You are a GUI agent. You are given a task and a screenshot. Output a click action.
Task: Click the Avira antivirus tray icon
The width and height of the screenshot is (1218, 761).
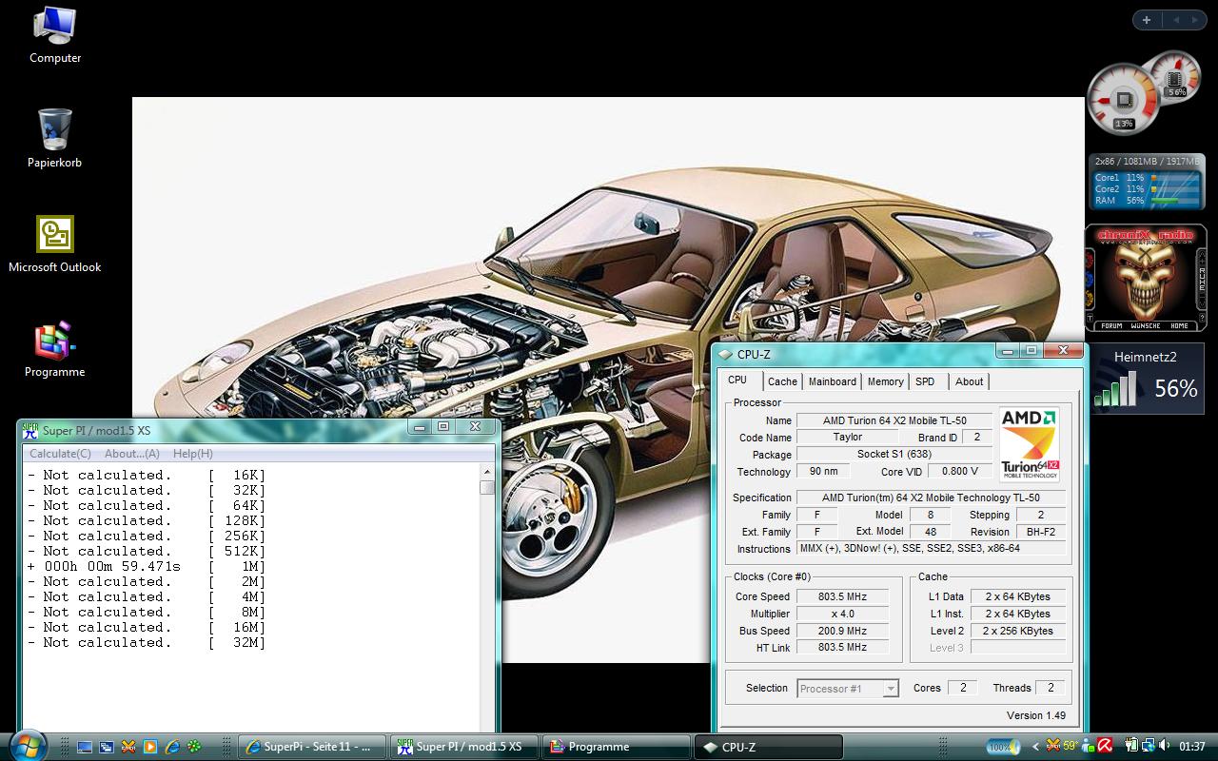[1105, 746]
